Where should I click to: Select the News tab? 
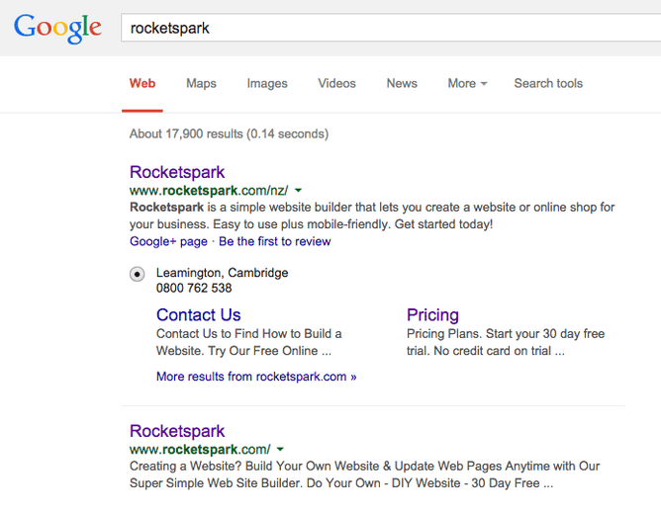tap(402, 83)
